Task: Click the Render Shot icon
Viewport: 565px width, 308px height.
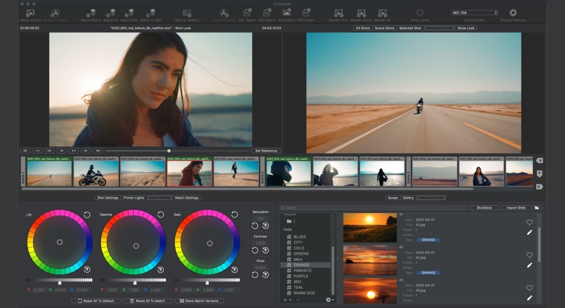Action: (338, 13)
